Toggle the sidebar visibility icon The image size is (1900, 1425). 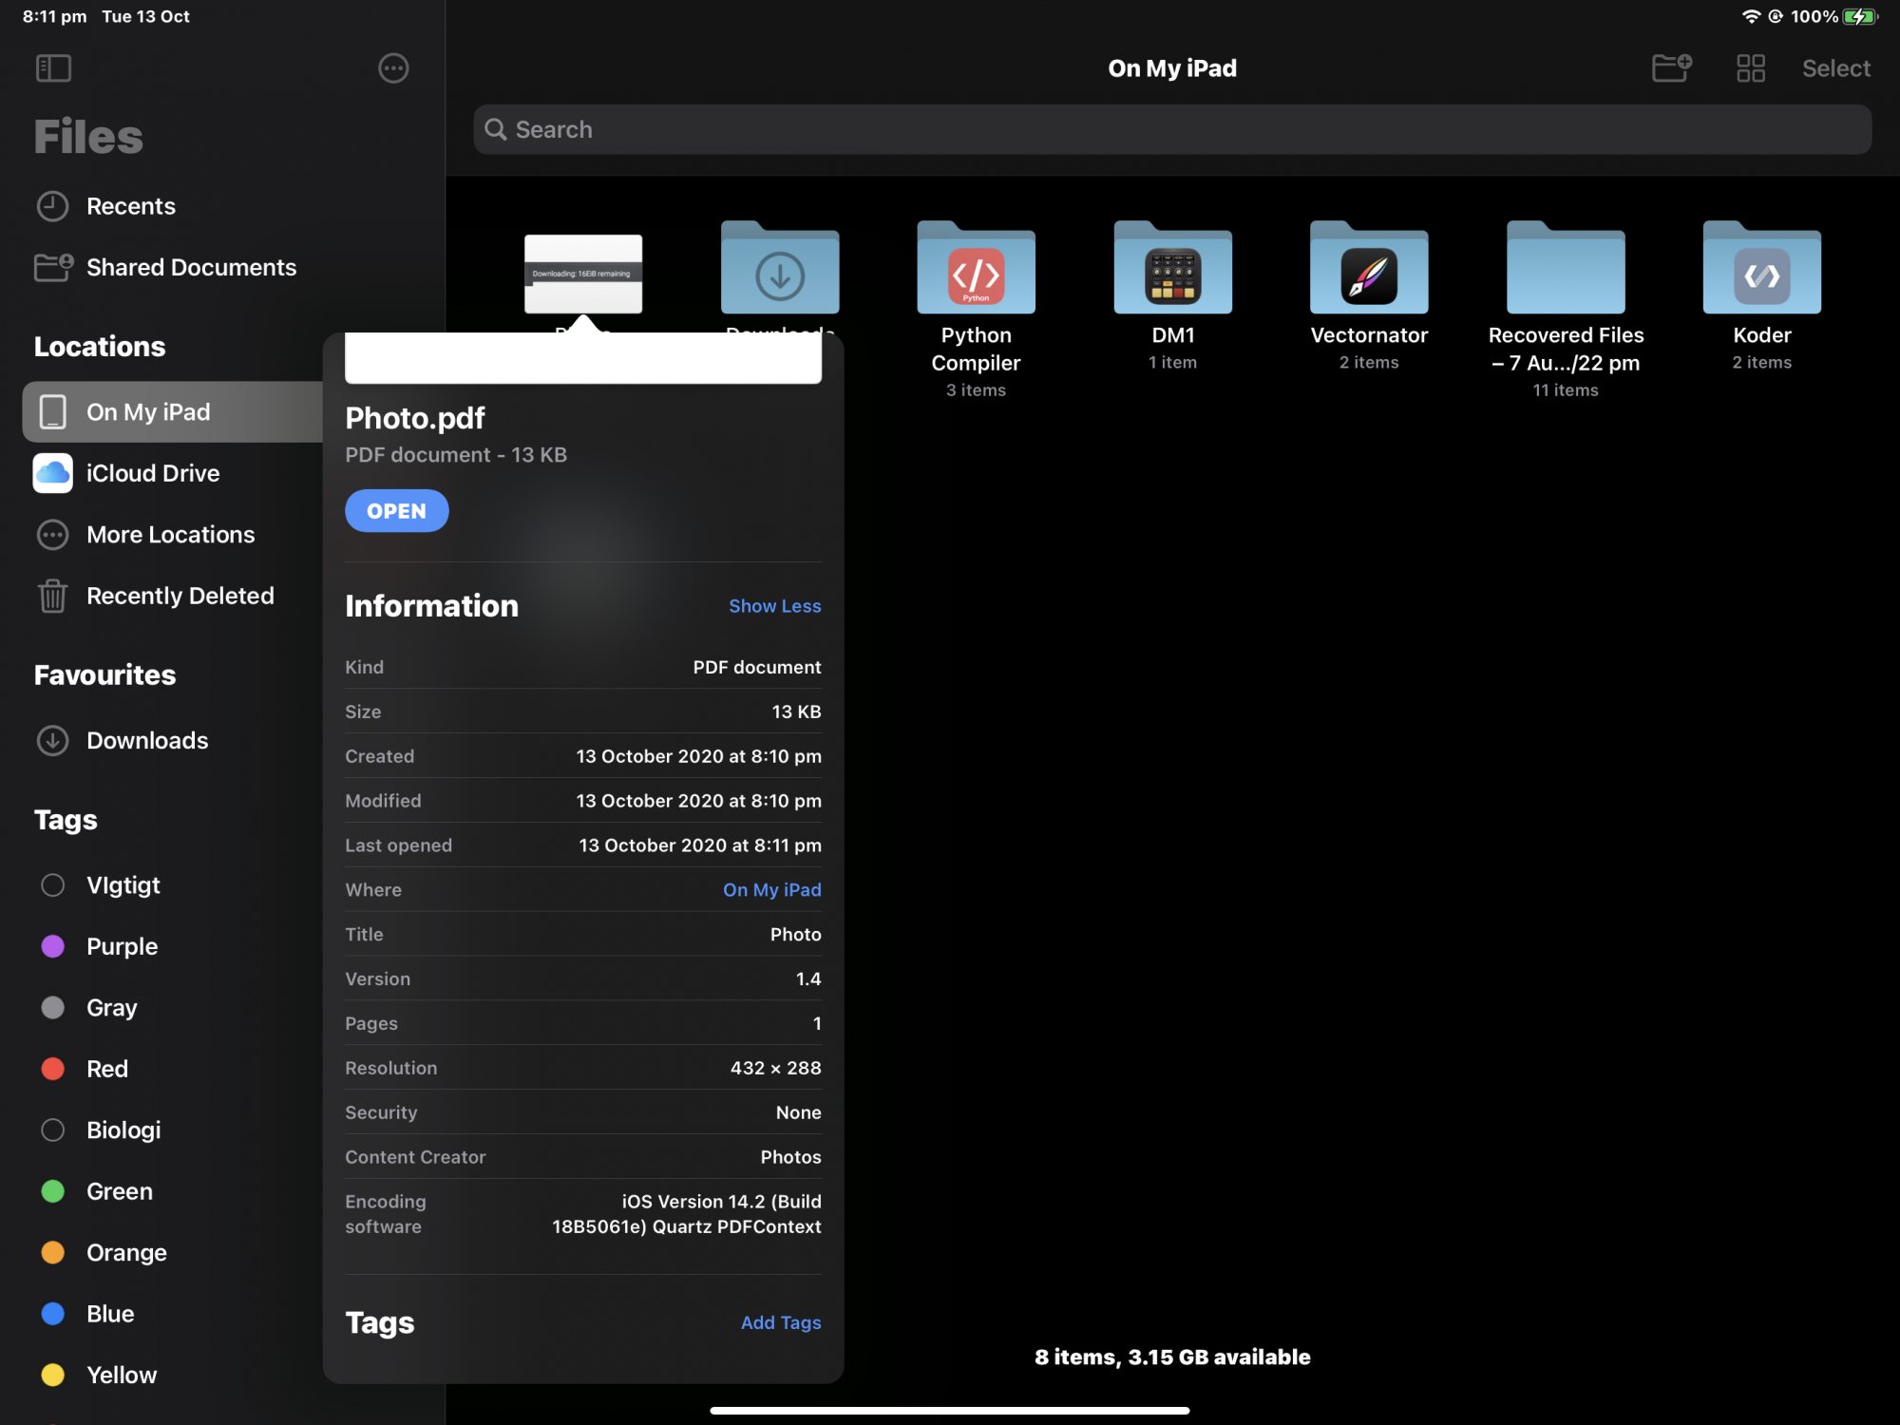click(54, 67)
